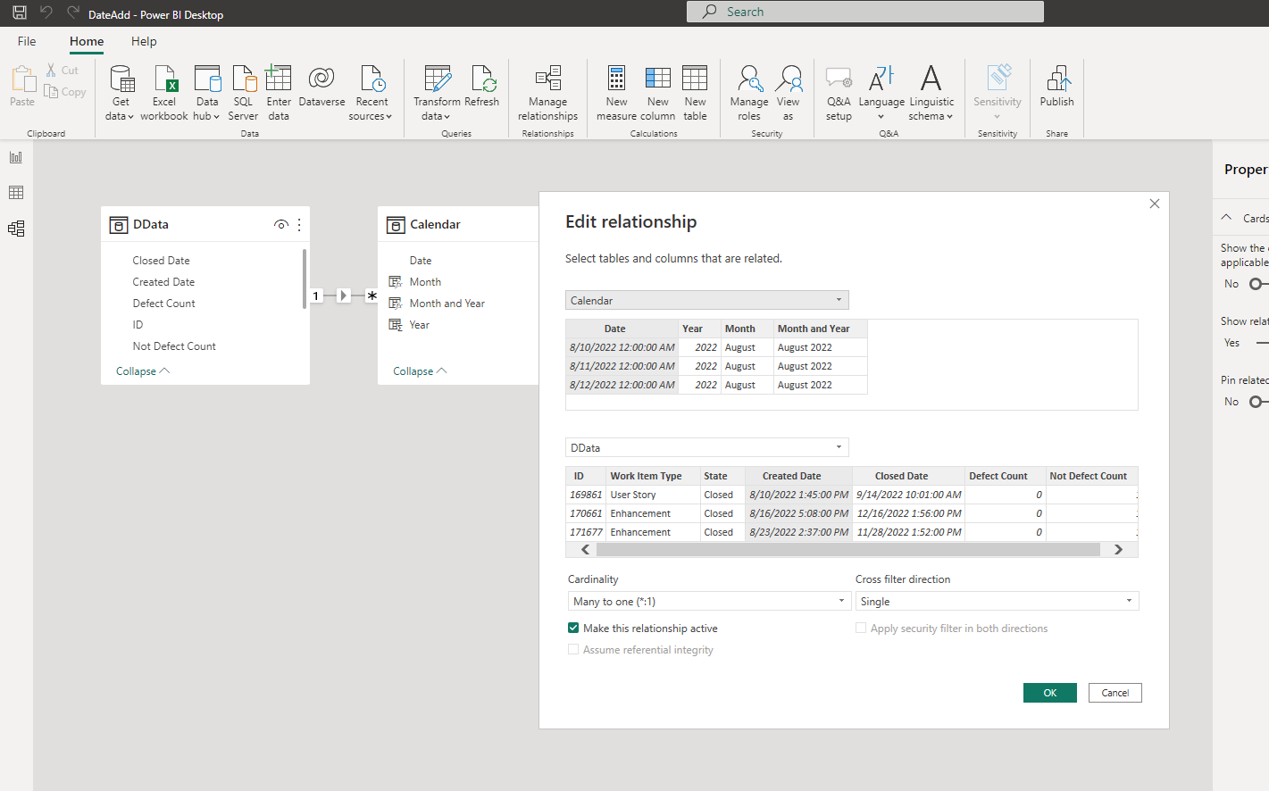Refresh the data model
The image size is (1269, 791).
point(482,87)
